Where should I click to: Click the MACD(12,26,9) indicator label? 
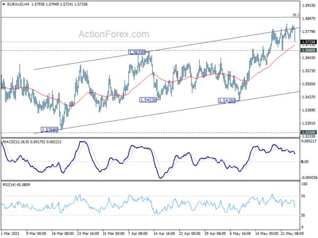(14, 142)
